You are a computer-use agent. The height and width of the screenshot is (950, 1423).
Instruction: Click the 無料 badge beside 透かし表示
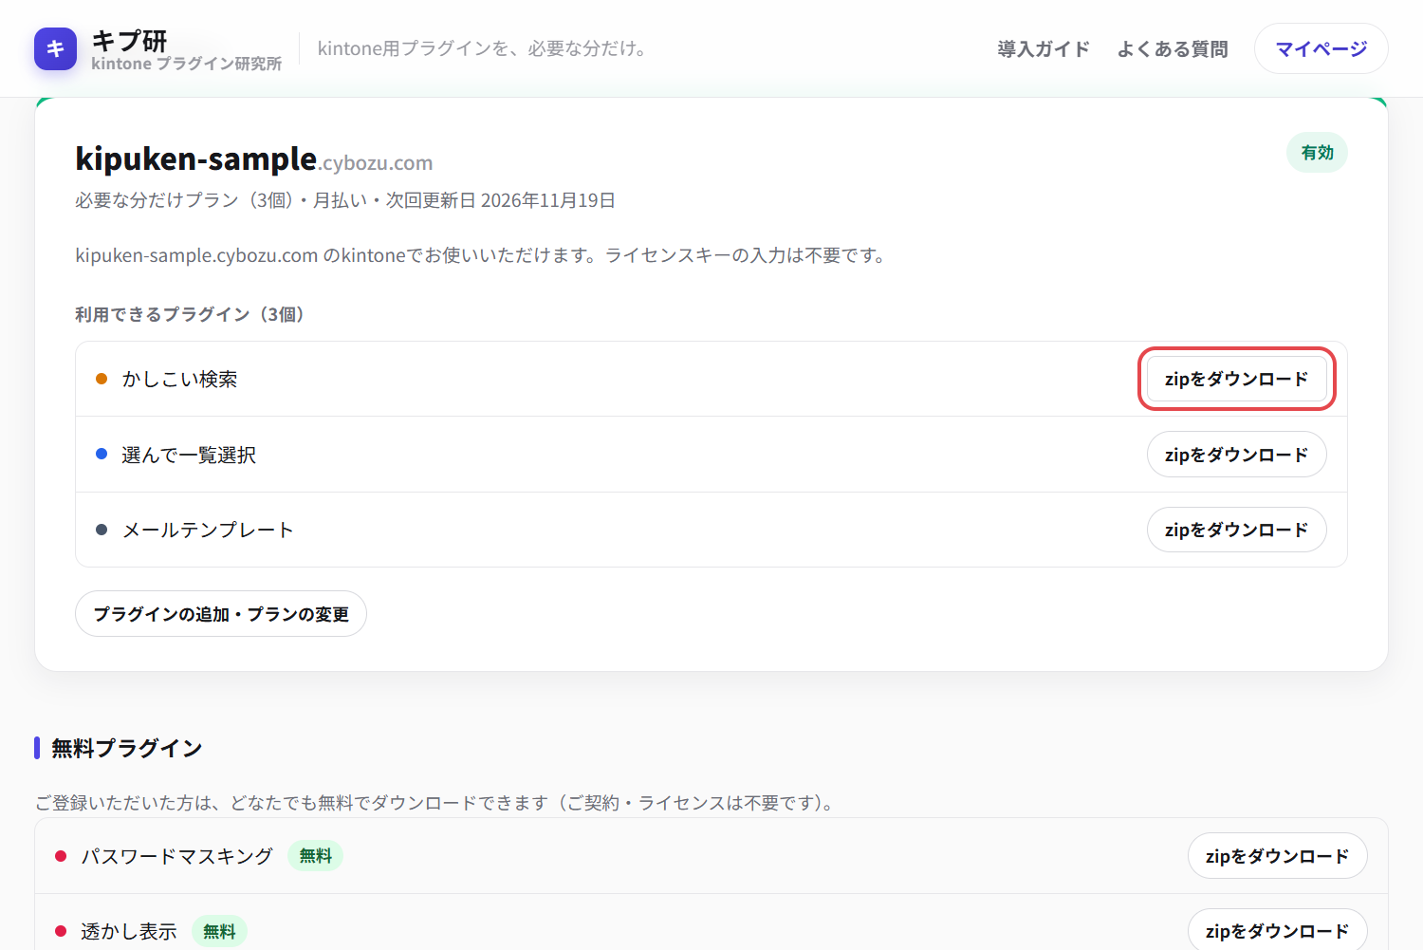tap(219, 931)
